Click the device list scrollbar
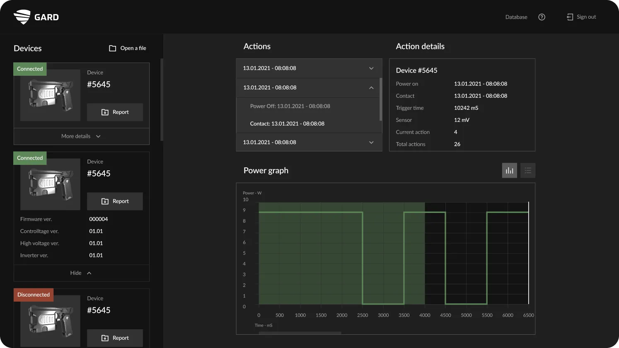 pyautogui.click(x=162, y=99)
